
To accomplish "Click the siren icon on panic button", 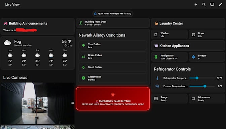I will tap(113, 95).
